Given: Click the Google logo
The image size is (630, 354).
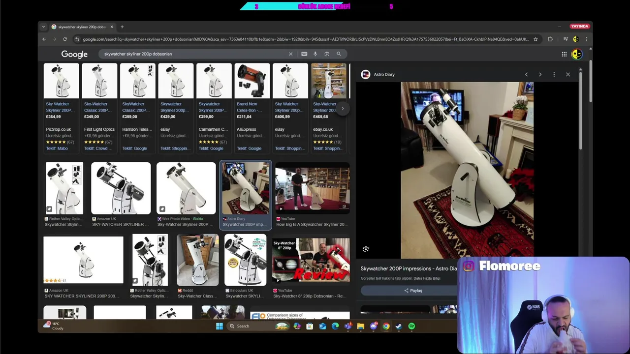Looking at the screenshot, I should click(74, 54).
